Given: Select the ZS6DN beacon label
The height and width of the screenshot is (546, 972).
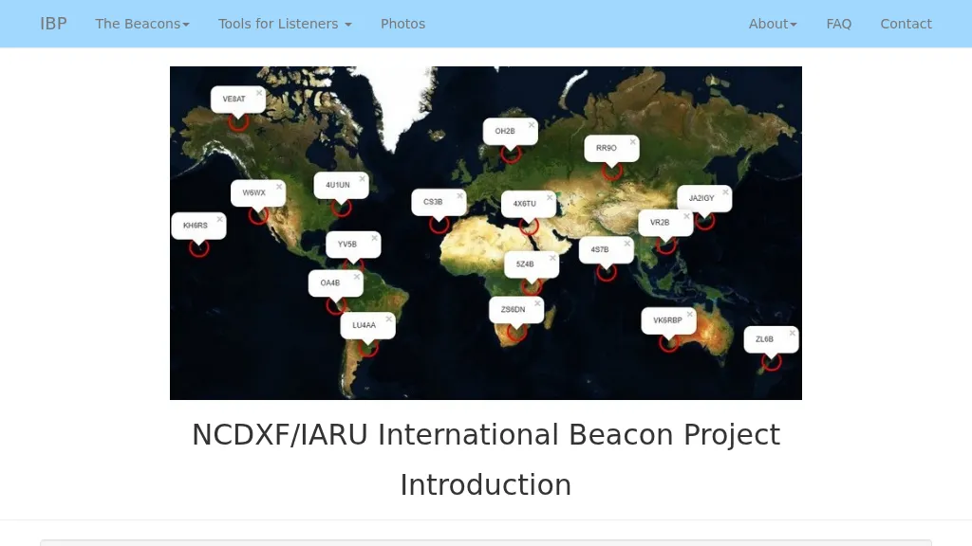Looking at the screenshot, I should [x=513, y=310].
